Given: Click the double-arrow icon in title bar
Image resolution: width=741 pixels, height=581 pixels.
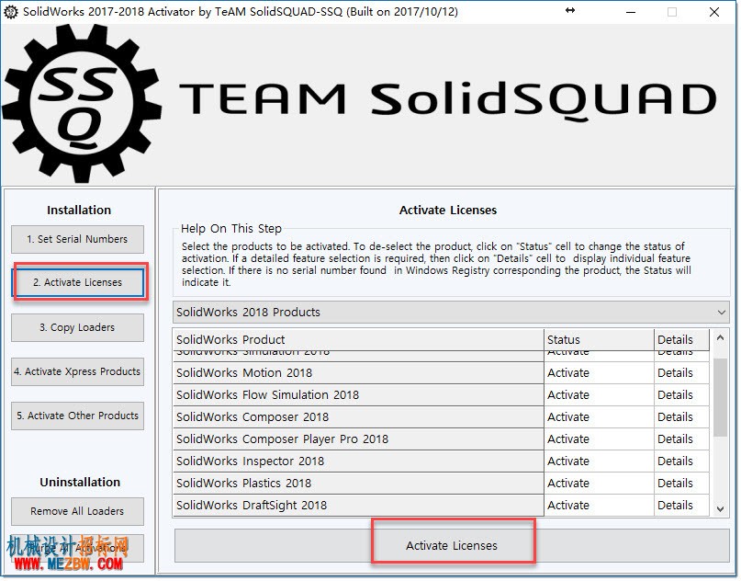Looking at the screenshot, I should tap(570, 10).
